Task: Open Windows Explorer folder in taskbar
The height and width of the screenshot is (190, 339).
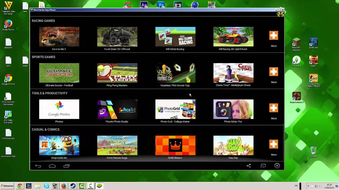Action: point(37,186)
